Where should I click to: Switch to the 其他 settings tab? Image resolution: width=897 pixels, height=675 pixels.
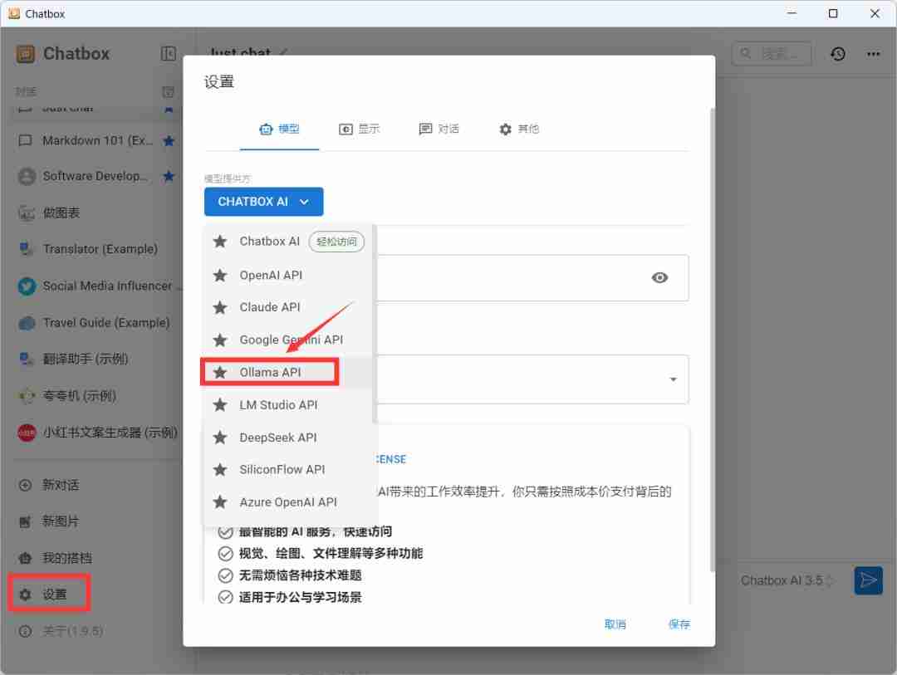[518, 129]
